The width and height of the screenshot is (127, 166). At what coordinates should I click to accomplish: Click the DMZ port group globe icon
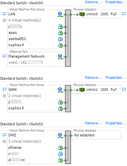coord(60,135)
